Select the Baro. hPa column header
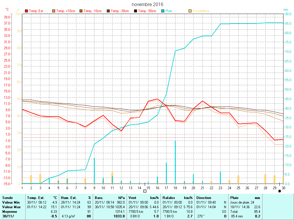 tap(110, 198)
